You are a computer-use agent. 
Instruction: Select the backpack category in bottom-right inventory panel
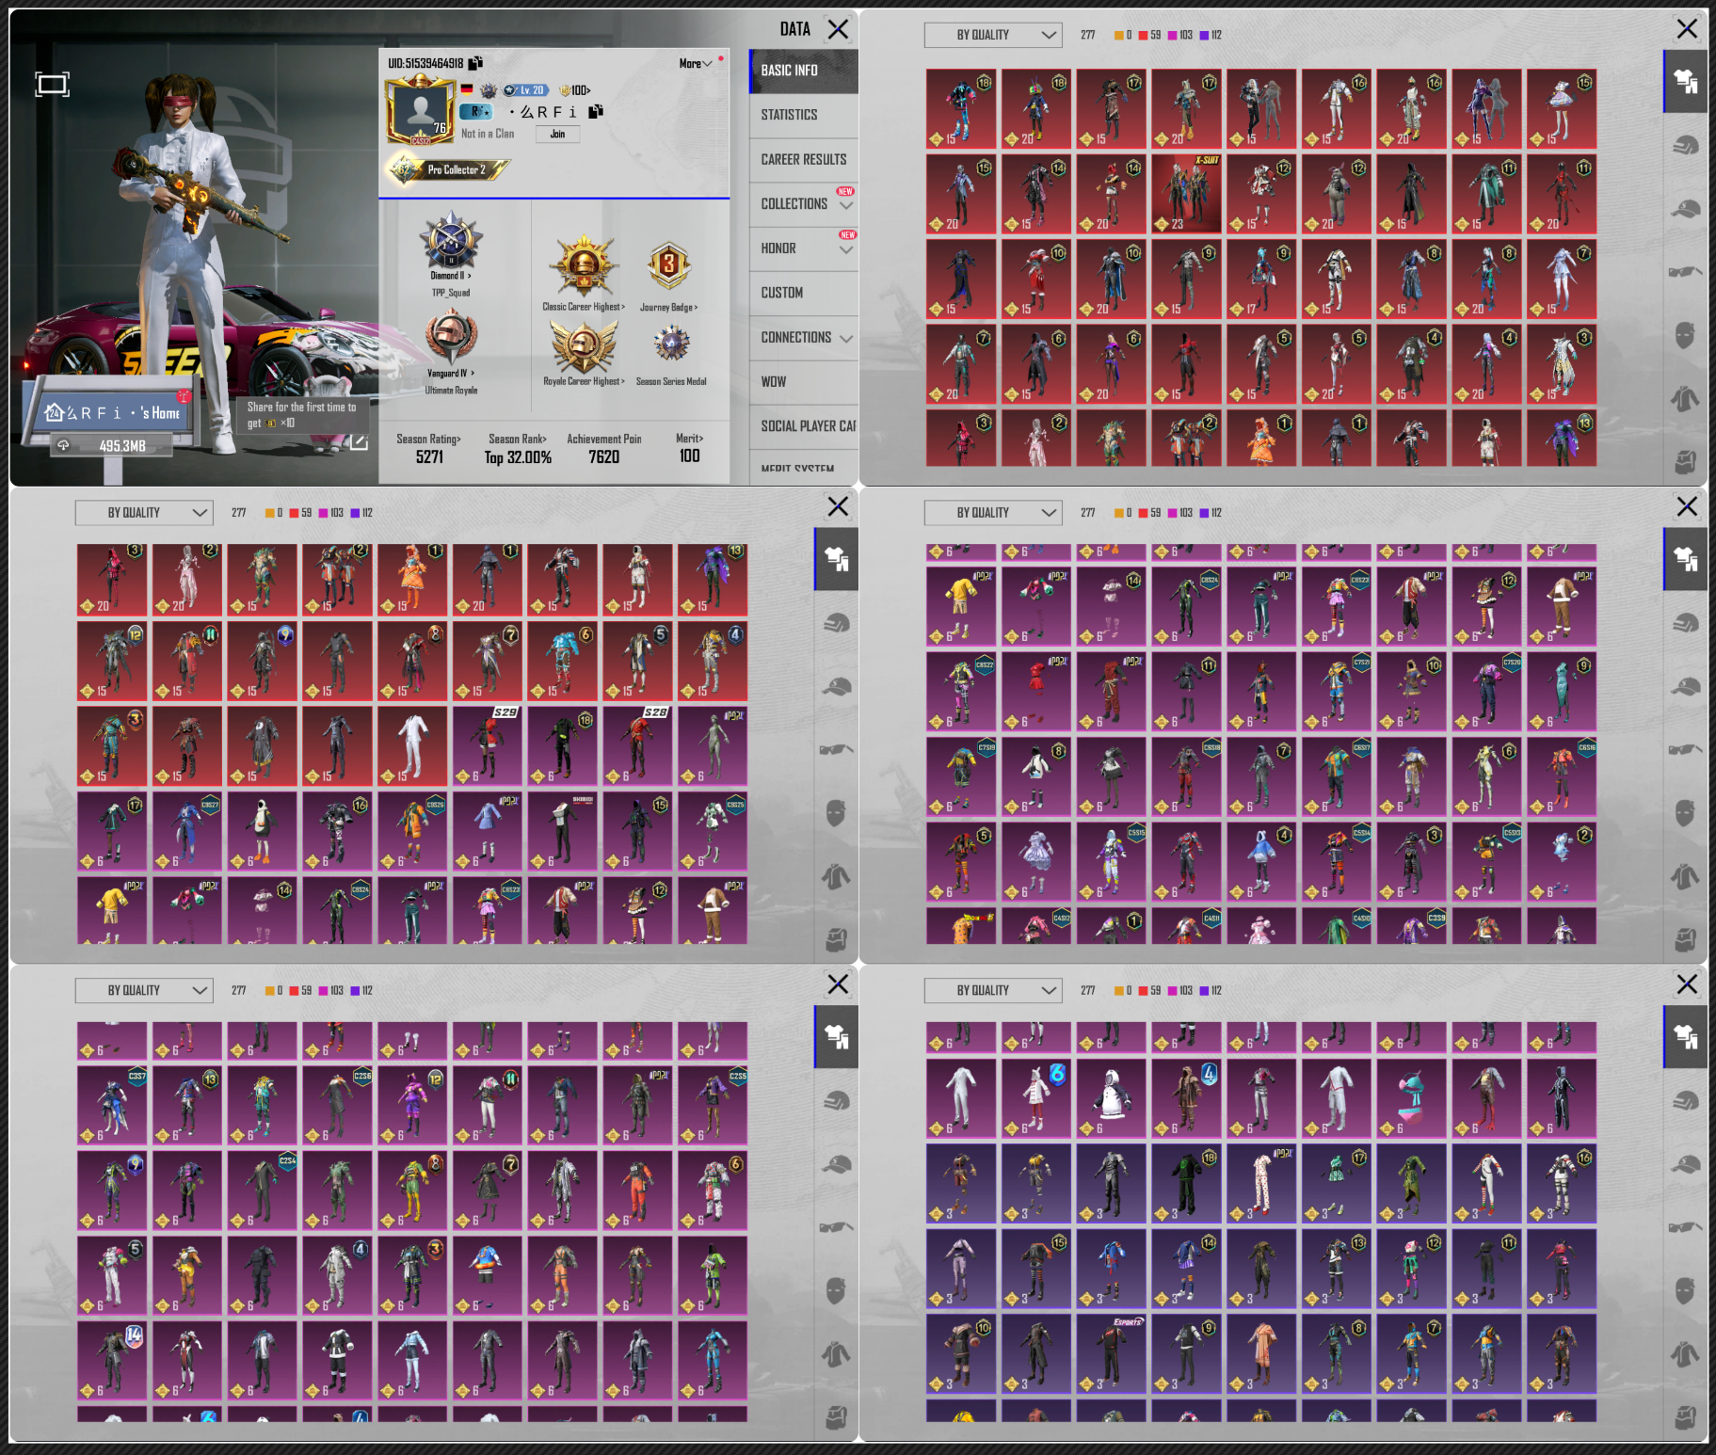click(1686, 1417)
